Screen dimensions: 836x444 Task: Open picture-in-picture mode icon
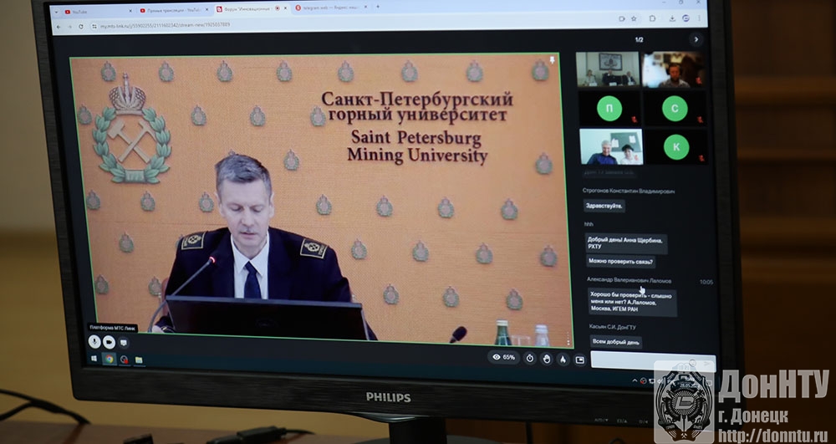click(x=579, y=360)
